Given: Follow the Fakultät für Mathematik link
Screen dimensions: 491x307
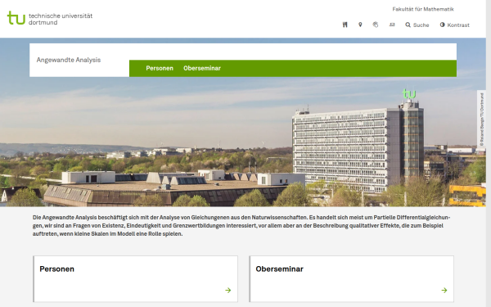Looking at the screenshot, I should click(423, 9).
